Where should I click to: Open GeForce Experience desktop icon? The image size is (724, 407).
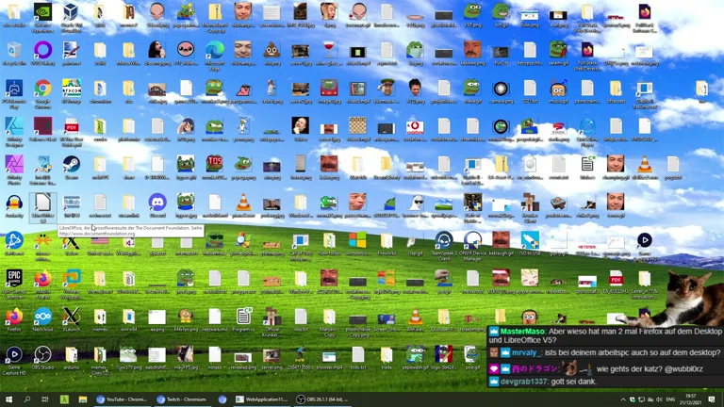tap(42, 13)
